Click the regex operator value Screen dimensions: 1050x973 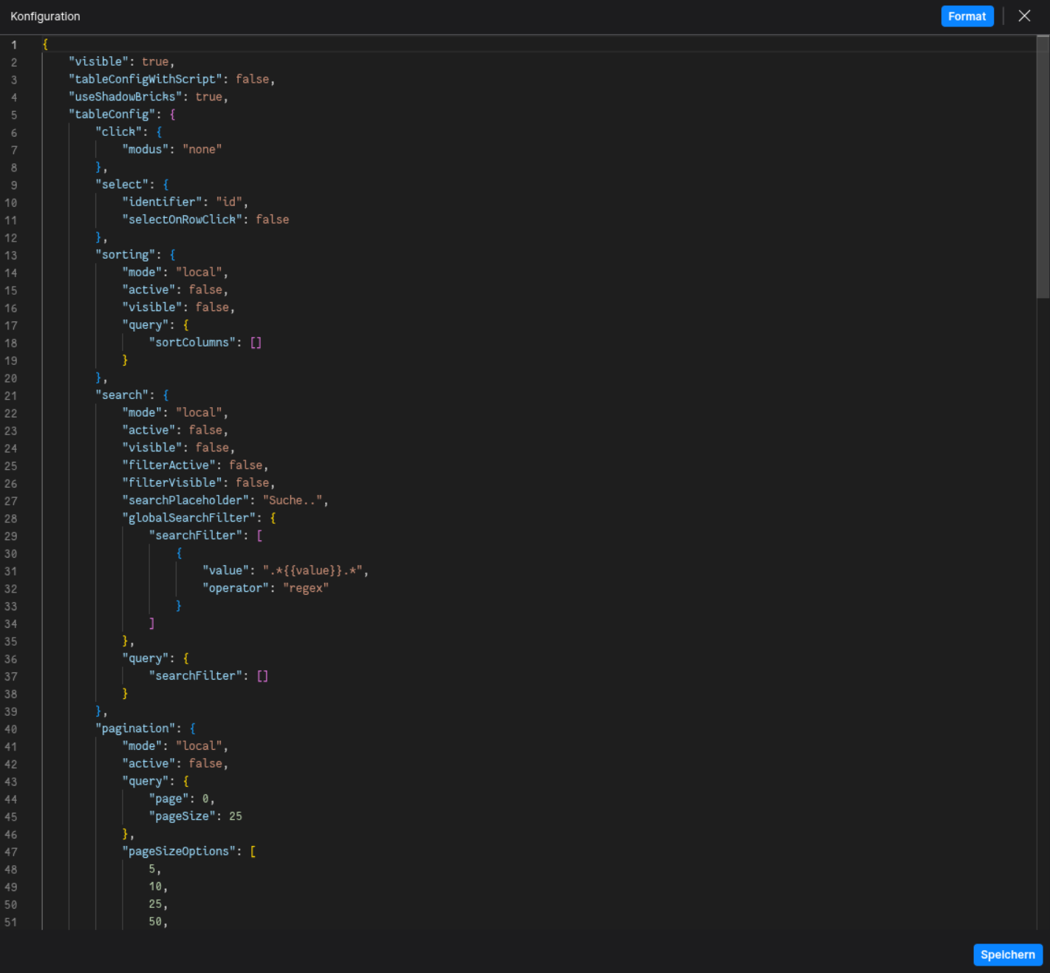pyautogui.click(x=306, y=587)
